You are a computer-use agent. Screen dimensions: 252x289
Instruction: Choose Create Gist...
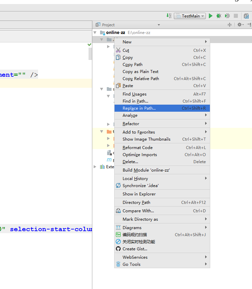(162, 249)
